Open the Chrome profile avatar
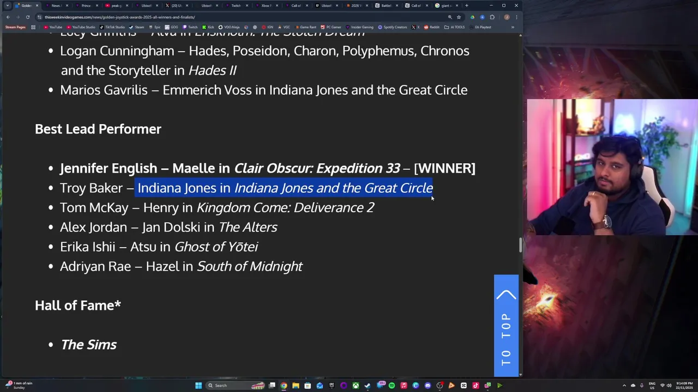Image resolution: width=698 pixels, height=392 pixels. pyautogui.click(x=507, y=17)
